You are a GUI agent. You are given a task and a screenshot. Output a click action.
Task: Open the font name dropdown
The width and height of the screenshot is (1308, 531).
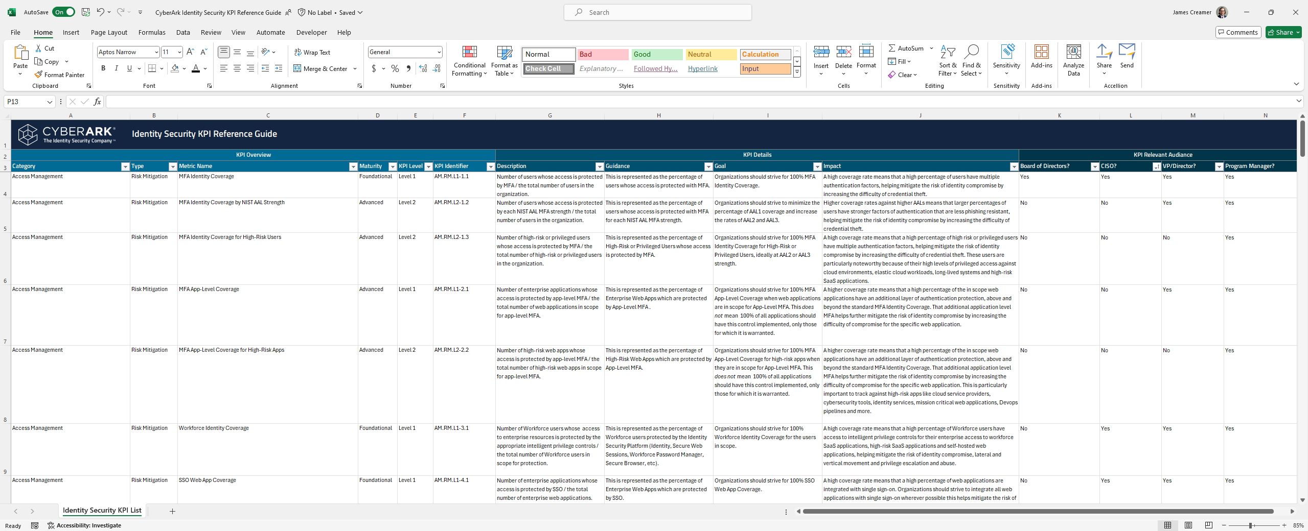tap(156, 52)
